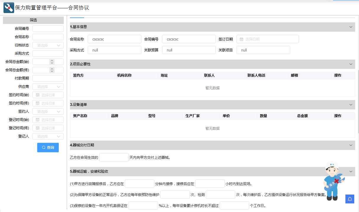The image size is (359, 212).
Task: Click the filter 合同编号 input field
Action: [x=48, y=29]
